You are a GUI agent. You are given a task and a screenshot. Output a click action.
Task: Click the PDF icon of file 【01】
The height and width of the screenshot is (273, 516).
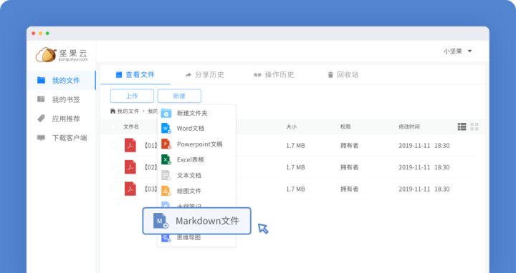130,145
